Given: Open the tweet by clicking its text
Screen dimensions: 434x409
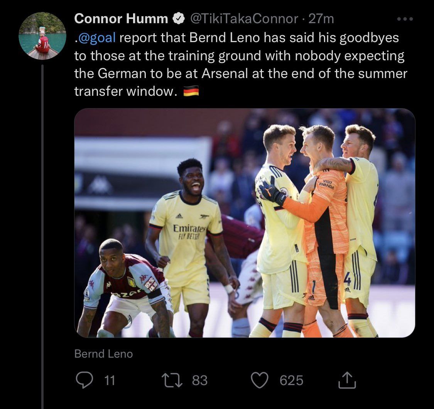Looking at the screenshot, I should pos(239,56).
